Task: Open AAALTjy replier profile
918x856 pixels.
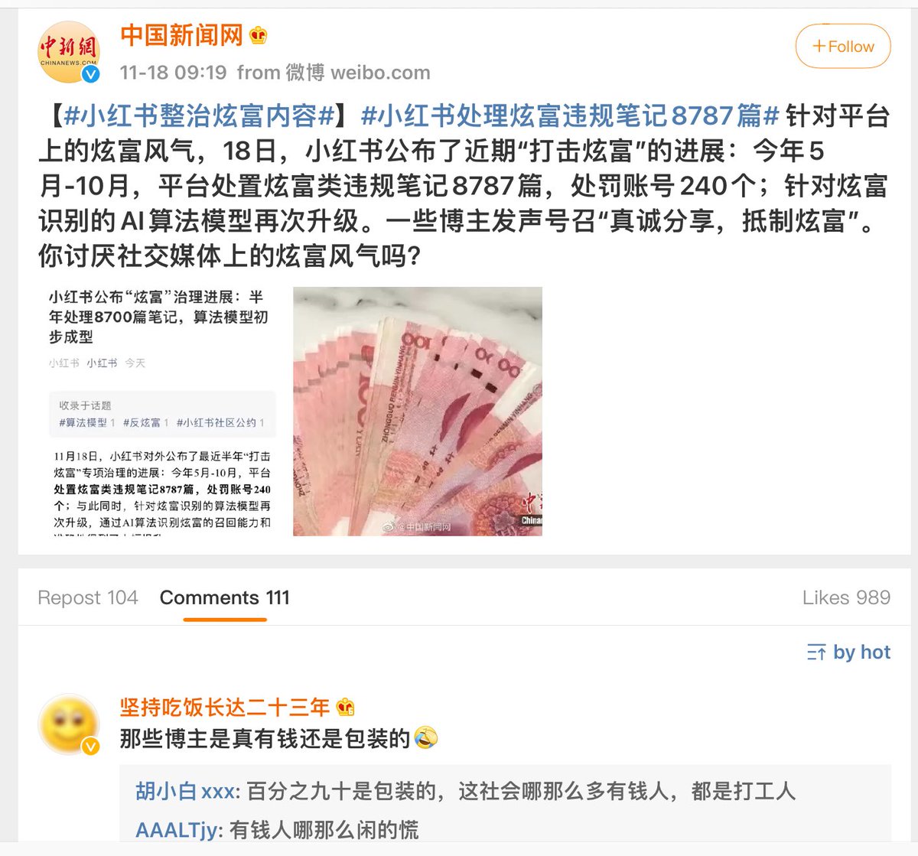Action: pos(176,830)
